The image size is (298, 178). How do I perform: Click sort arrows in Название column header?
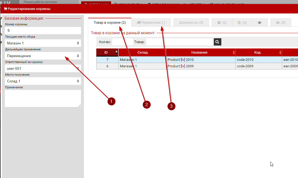[x=233, y=53]
